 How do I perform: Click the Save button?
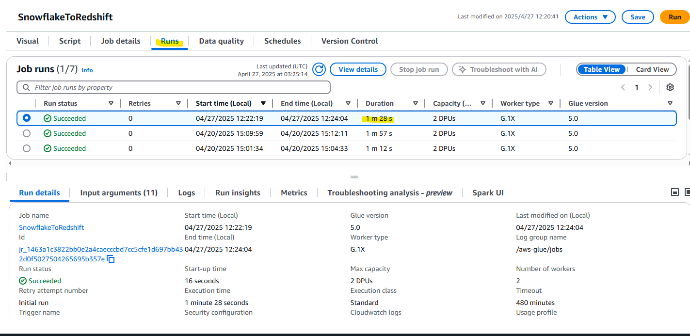(x=638, y=17)
